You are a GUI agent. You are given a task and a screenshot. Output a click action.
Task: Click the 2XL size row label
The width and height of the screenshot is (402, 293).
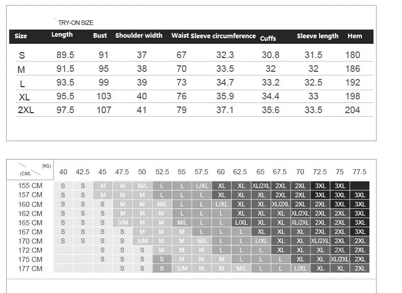[x=26, y=110]
